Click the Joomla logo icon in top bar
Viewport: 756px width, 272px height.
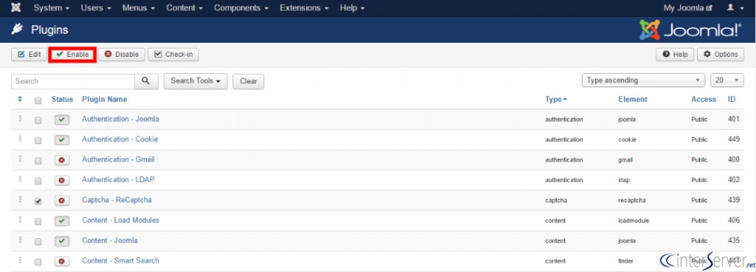16,8
